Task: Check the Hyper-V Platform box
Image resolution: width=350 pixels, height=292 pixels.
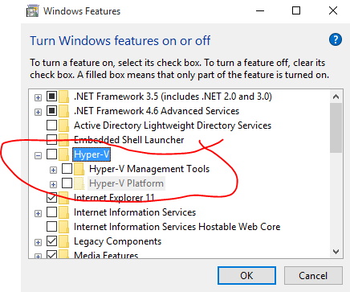Action: click(x=67, y=183)
